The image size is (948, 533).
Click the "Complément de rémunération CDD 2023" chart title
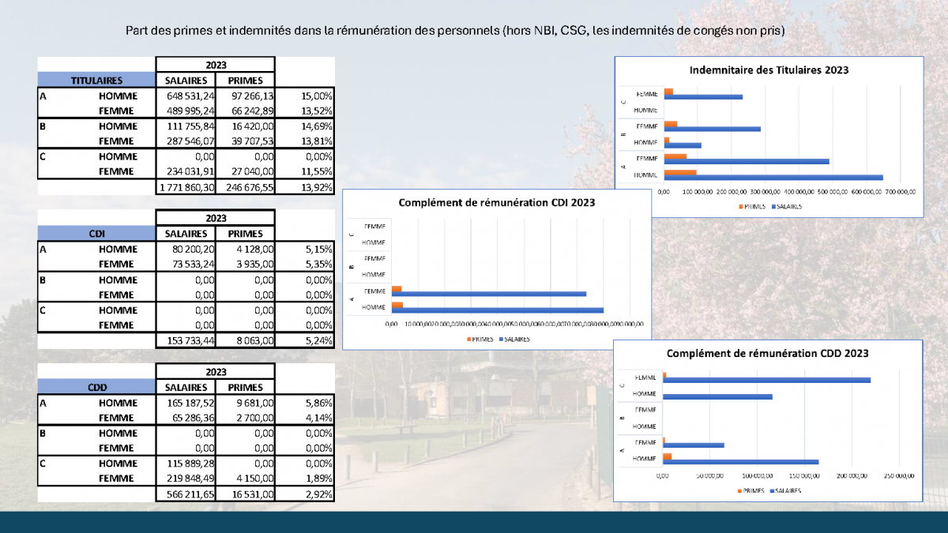coord(768,353)
